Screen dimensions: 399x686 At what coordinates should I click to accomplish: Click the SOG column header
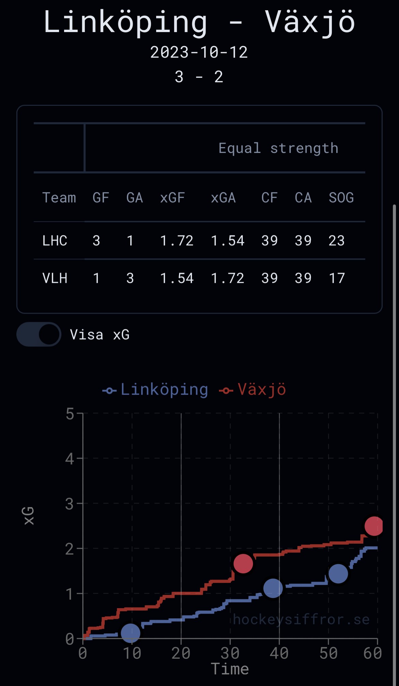click(x=341, y=198)
